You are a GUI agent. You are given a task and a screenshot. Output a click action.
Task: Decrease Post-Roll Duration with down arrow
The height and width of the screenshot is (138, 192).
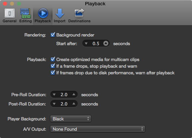[x=54, y=104]
